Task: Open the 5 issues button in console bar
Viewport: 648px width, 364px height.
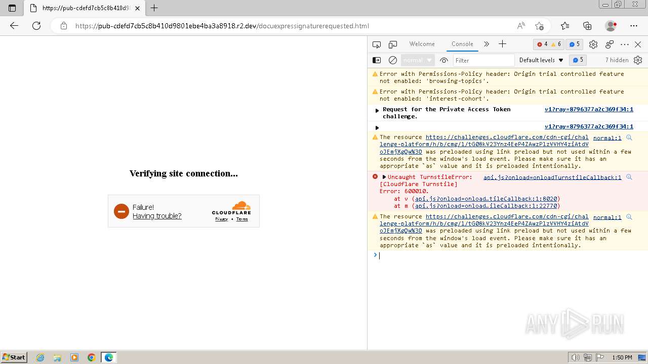Action: click(x=578, y=60)
